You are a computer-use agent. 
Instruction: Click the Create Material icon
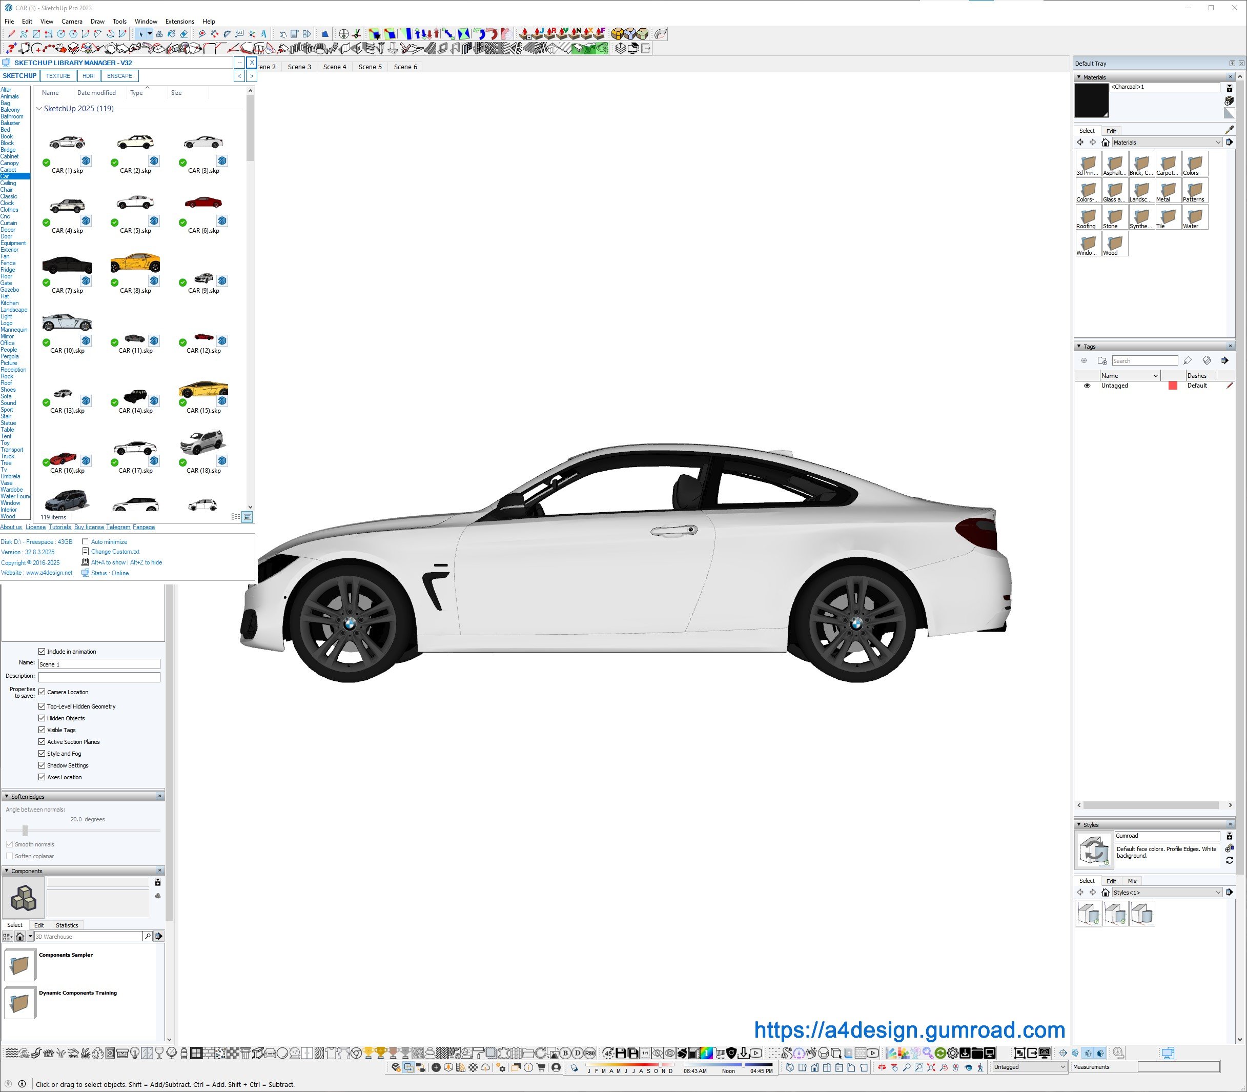1229,100
